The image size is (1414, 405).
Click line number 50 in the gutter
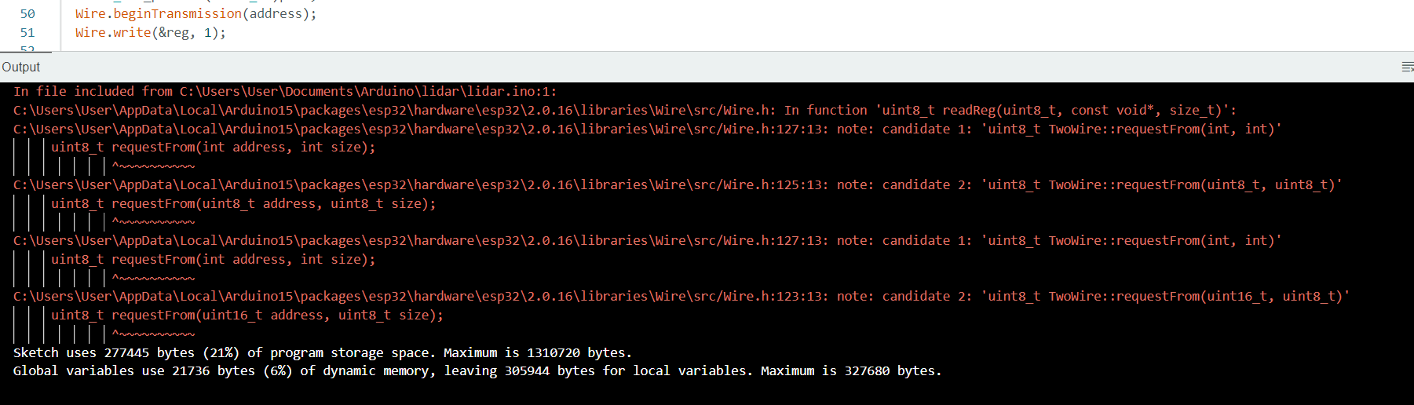pyautogui.click(x=27, y=14)
